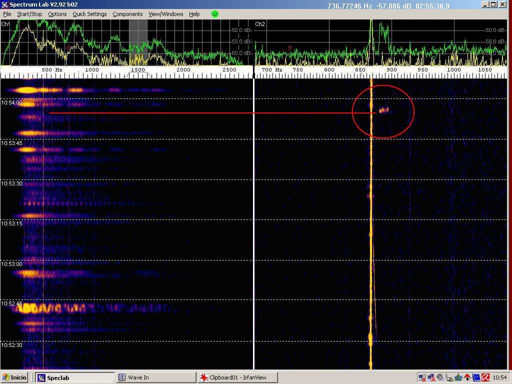Click the red antivirus tray icon

pyautogui.click(x=485, y=377)
